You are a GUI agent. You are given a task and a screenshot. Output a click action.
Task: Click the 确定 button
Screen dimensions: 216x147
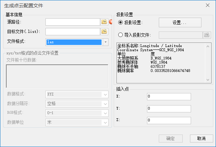coord(170,138)
